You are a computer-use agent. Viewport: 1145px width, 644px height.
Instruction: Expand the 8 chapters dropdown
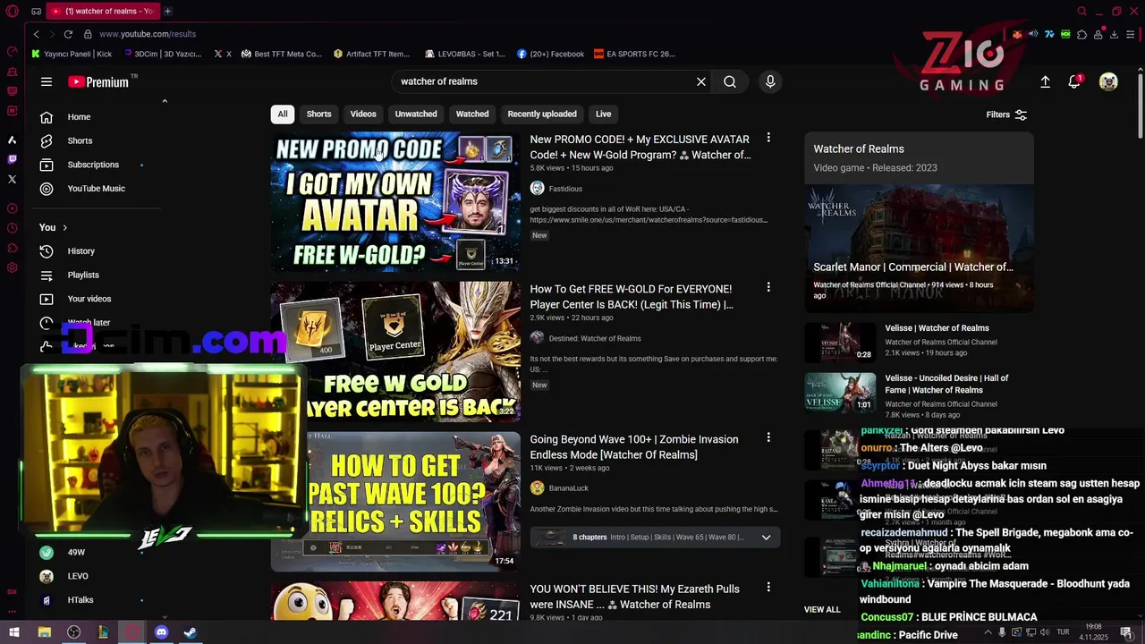[766, 538]
